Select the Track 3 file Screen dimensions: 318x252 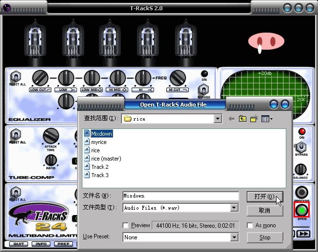point(100,175)
